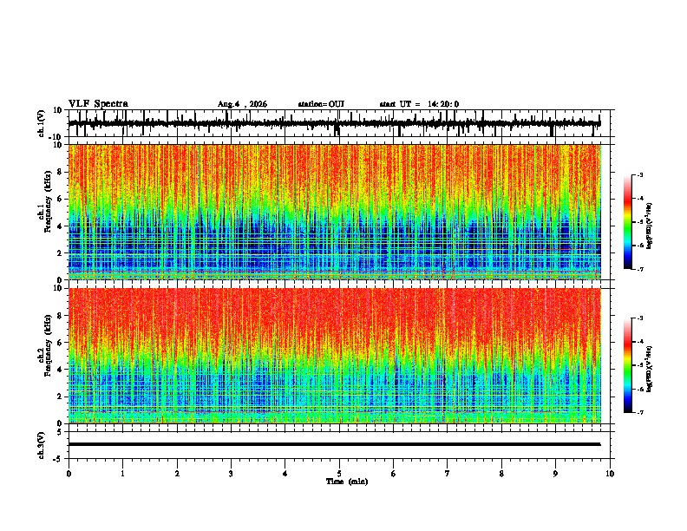Click the "-7" label on ch.2 colorbar
This screenshot has height=531, width=687.
[639, 413]
